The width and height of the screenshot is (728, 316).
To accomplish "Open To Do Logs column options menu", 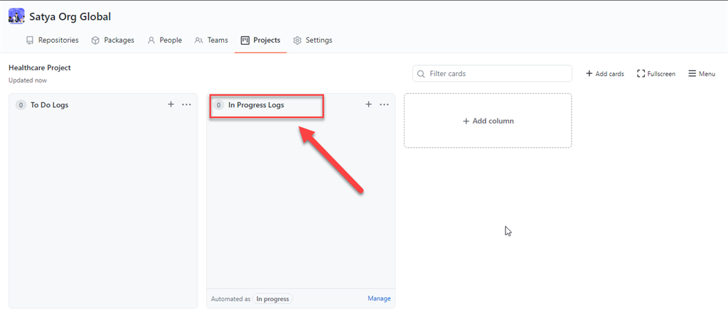I will coord(186,104).
